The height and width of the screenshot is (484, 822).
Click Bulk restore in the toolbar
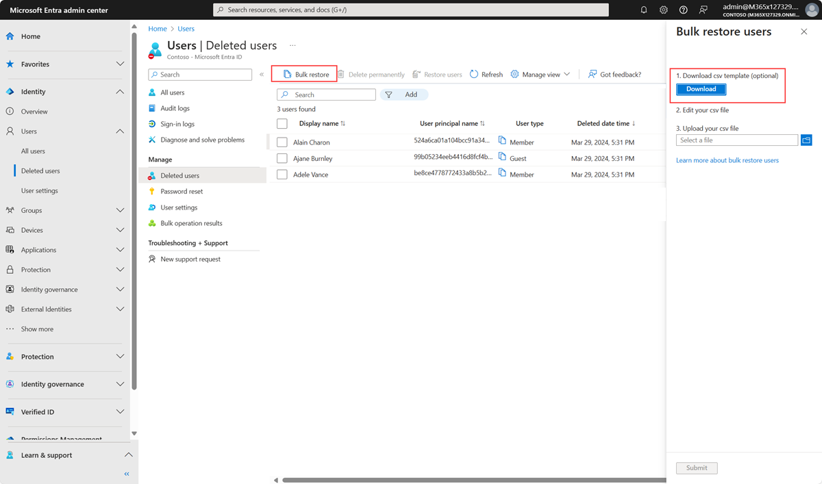pyautogui.click(x=306, y=74)
